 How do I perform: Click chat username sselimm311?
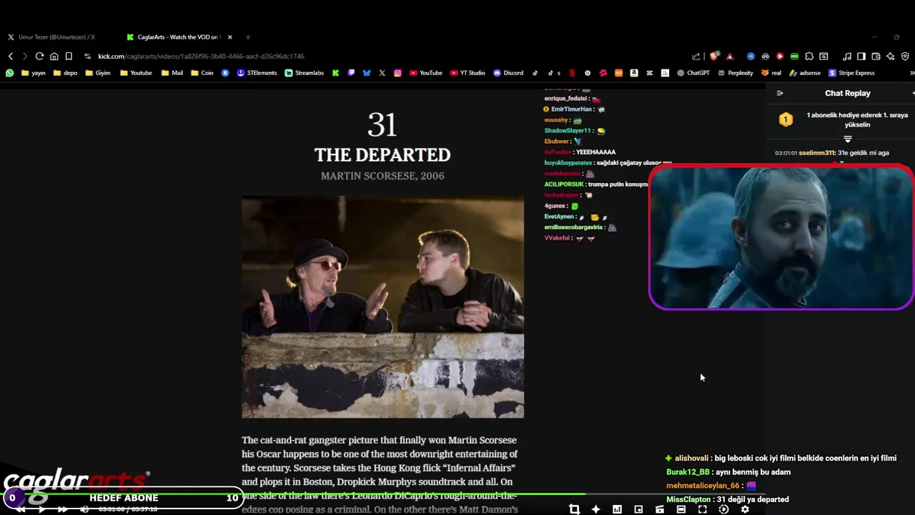click(817, 152)
